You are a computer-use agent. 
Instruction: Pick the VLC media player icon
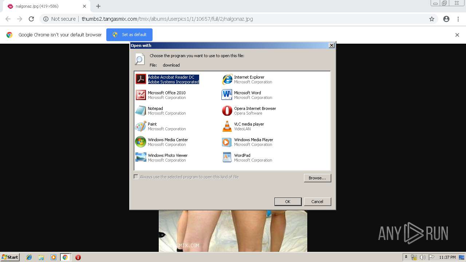click(227, 126)
